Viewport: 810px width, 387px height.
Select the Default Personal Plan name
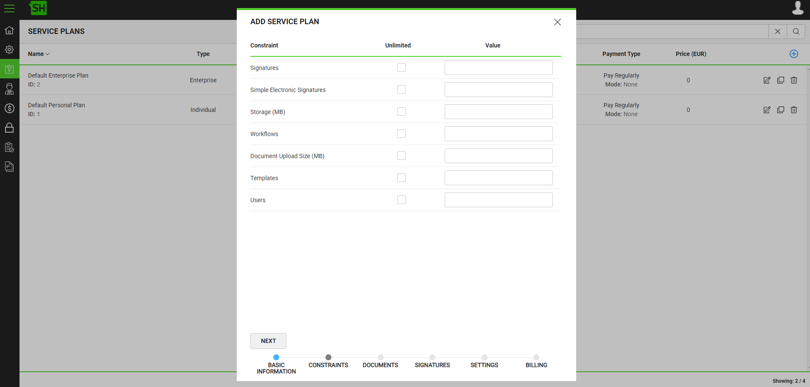point(56,105)
